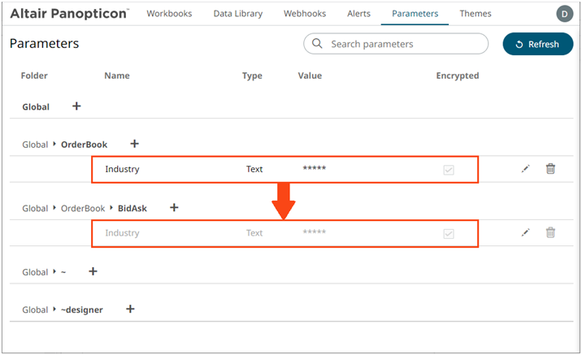Toggle Encrypted checkbox for OrderBook Industry

pos(448,170)
